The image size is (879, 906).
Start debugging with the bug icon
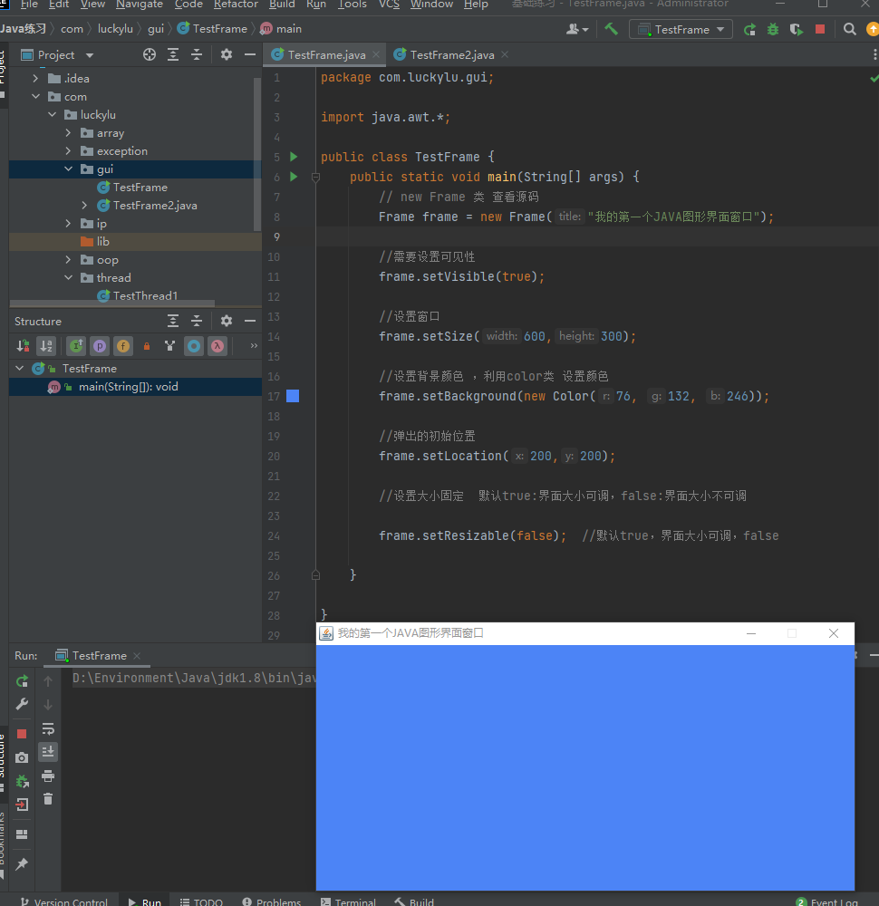pyautogui.click(x=773, y=30)
